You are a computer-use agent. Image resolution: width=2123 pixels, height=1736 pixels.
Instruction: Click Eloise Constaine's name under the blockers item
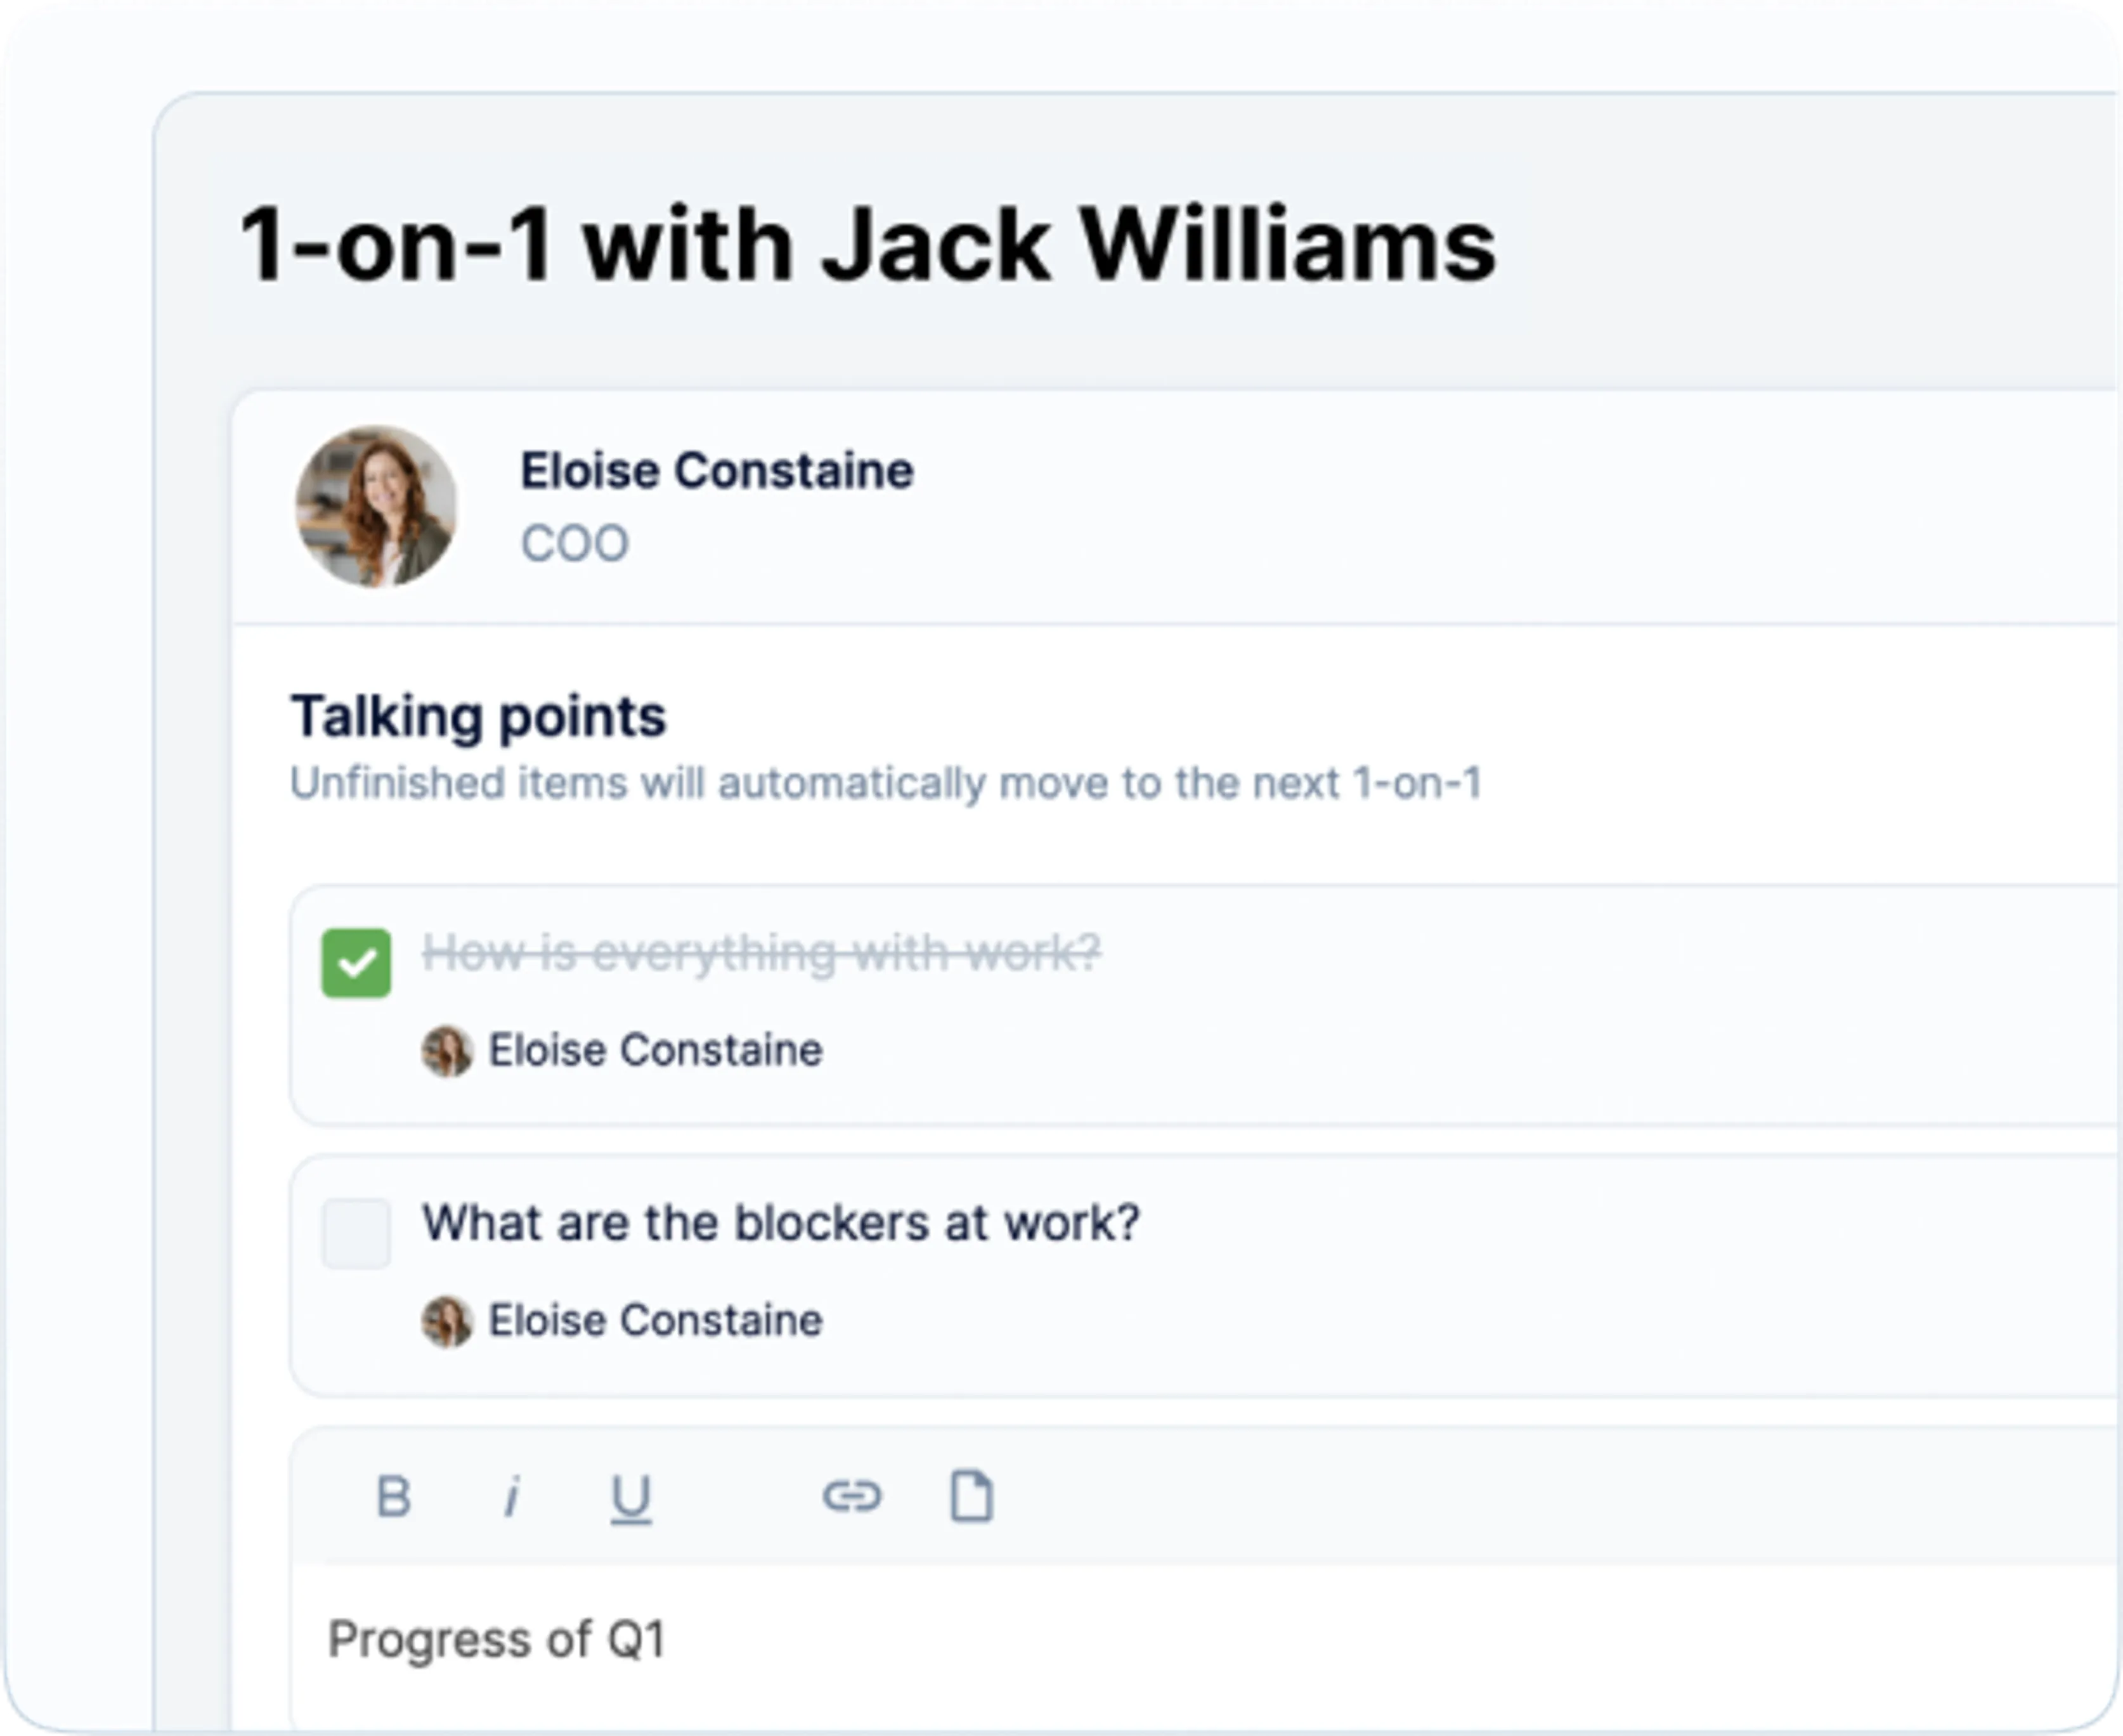(x=655, y=1321)
